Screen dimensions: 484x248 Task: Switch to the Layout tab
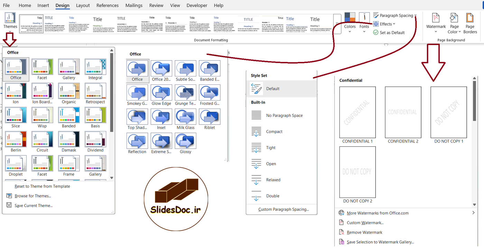click(x=83, y=6)
